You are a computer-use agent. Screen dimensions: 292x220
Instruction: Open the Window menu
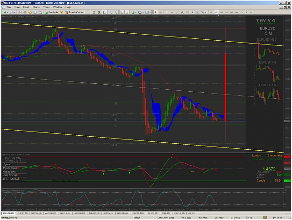click(57, 7)
